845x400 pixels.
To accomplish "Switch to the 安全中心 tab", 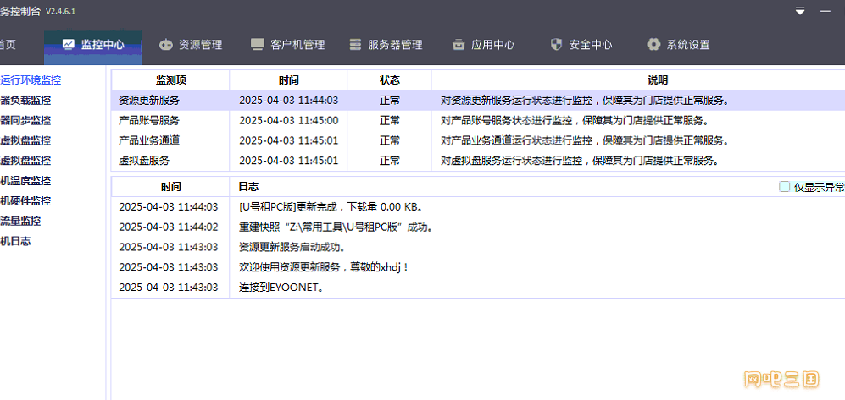I will pos(581,45).
